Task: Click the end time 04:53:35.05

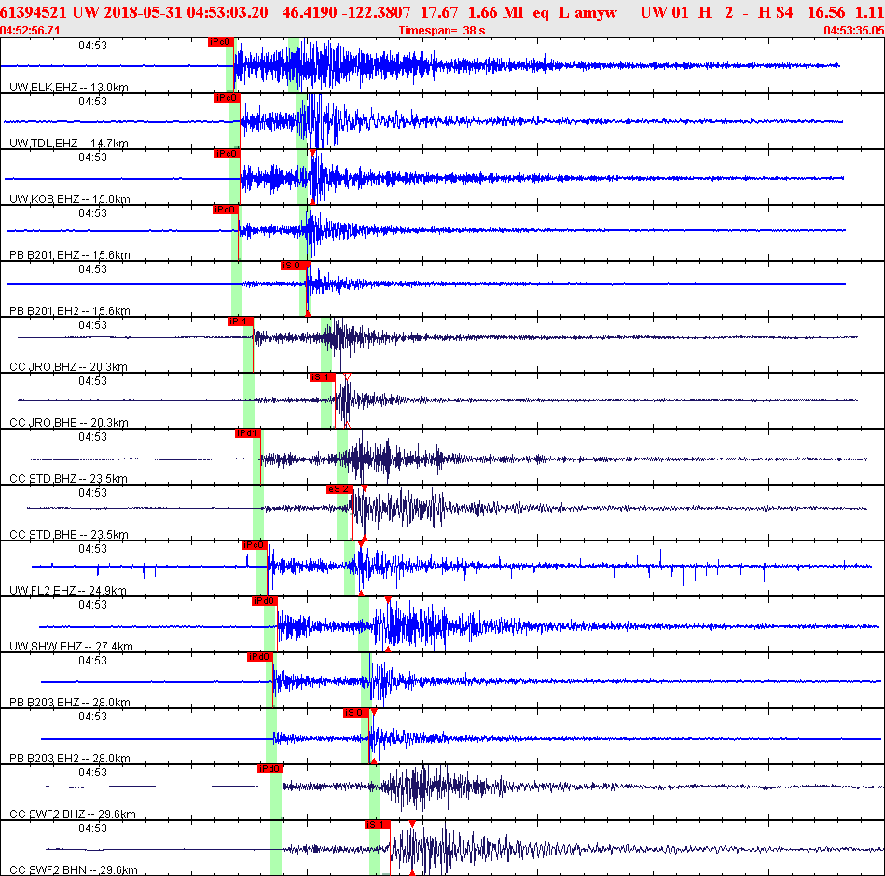Action: point(854,31)
